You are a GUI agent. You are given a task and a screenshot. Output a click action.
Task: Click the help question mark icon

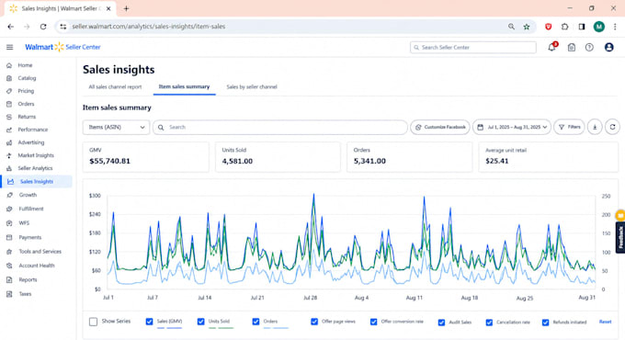coord(589,48)
